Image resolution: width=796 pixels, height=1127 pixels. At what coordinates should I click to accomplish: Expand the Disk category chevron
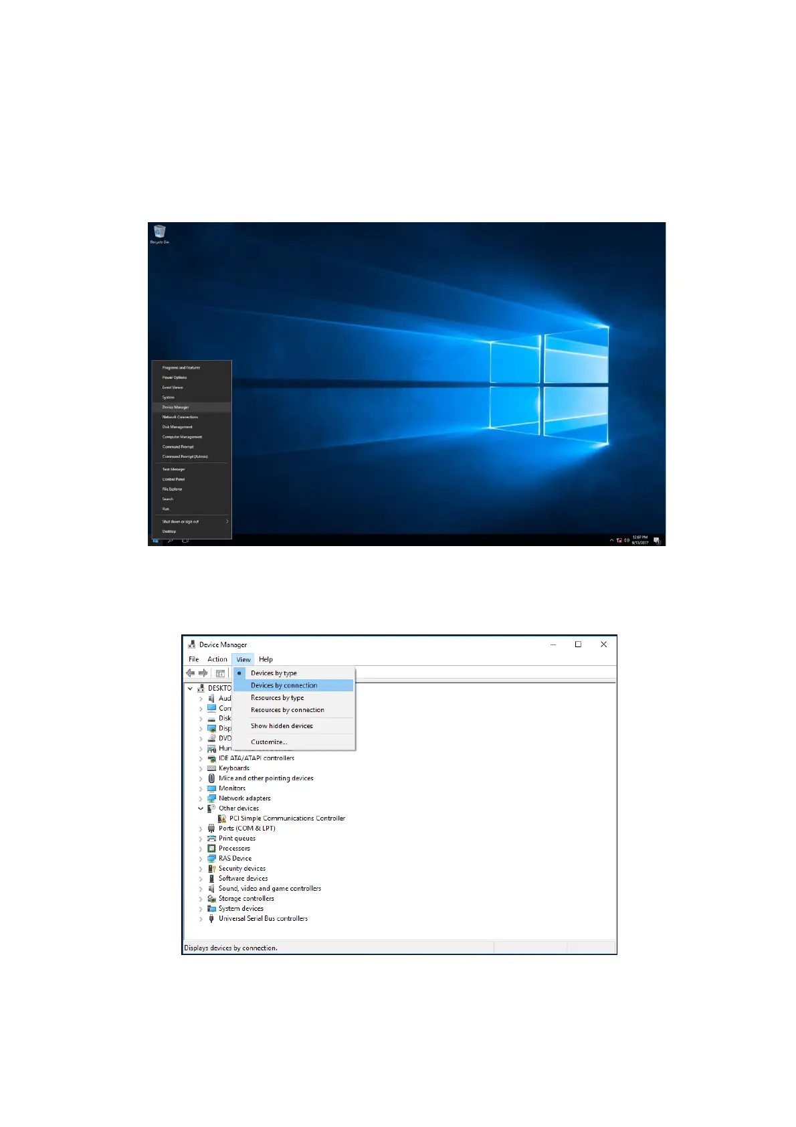pos(201,719)
